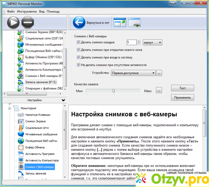Click the '...' button next to quality slider

pyautogui.click(x=159, y=90)
